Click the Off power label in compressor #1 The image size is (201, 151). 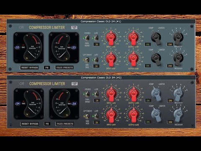(21, 28)
